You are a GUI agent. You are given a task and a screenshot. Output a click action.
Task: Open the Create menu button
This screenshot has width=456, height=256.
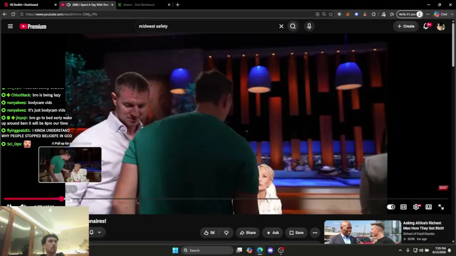406,26
